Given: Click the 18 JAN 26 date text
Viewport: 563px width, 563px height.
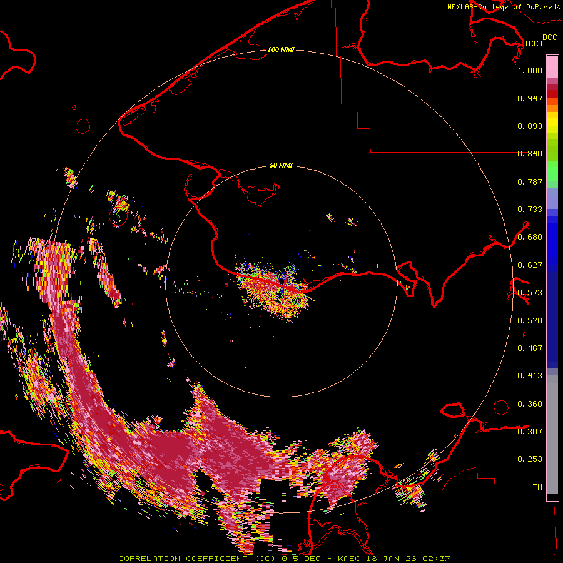Looking at the screenshot, I should [x=392, y=559].
